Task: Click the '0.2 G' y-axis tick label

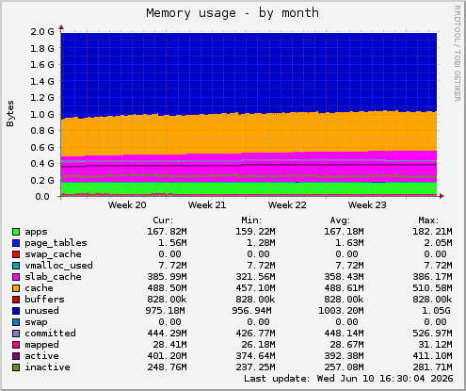Action: click(x=42, y=180)
